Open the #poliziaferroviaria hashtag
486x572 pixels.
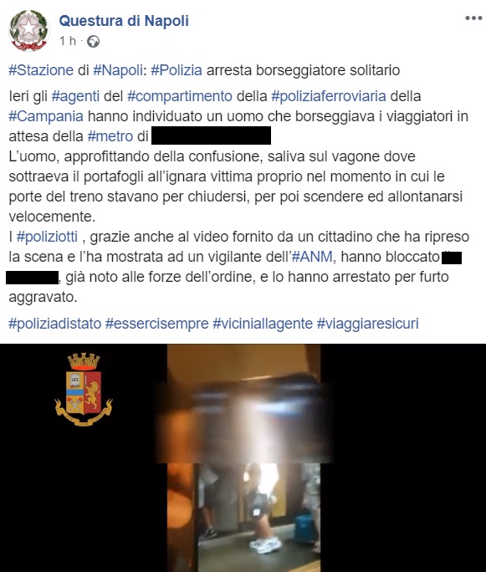[x=329, y=96]
